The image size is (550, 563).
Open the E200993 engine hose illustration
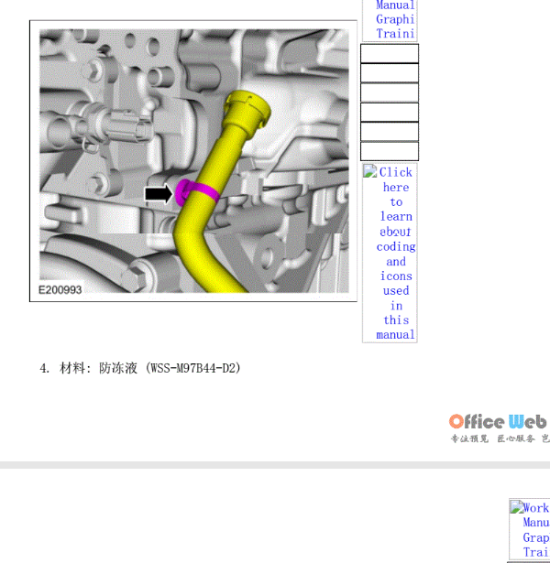(193, 161)
